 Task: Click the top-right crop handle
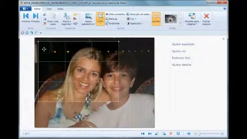click(118, 42)
